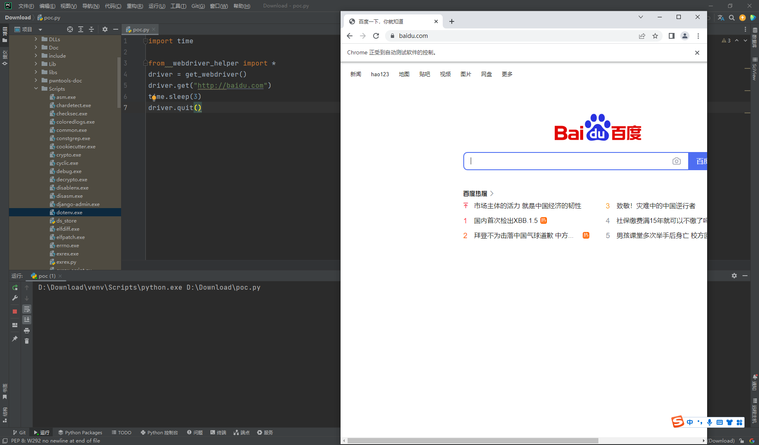The height and width of the screenshot is (445, 759).
Task: Locate opened file in project view
Action: tap(70, 29)
